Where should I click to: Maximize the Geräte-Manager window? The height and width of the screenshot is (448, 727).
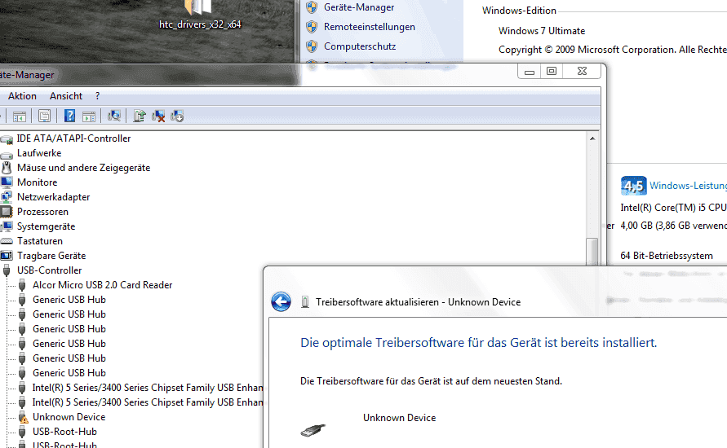click(552, 72)
